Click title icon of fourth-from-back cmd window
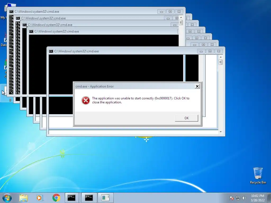Screen dimensions: 271x203 pyautogui.click(x=31, y=31)
